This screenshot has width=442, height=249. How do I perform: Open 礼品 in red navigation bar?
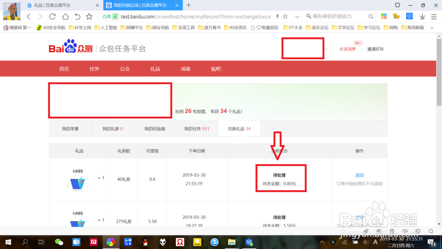(x=155, y=69)
